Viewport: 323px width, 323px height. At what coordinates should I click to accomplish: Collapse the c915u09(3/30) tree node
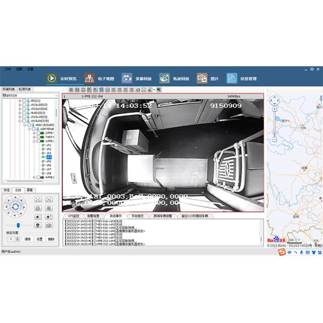point(20,121)
